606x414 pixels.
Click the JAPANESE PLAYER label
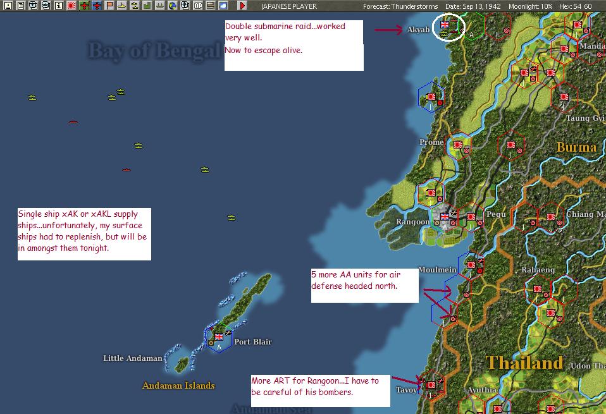289,6
